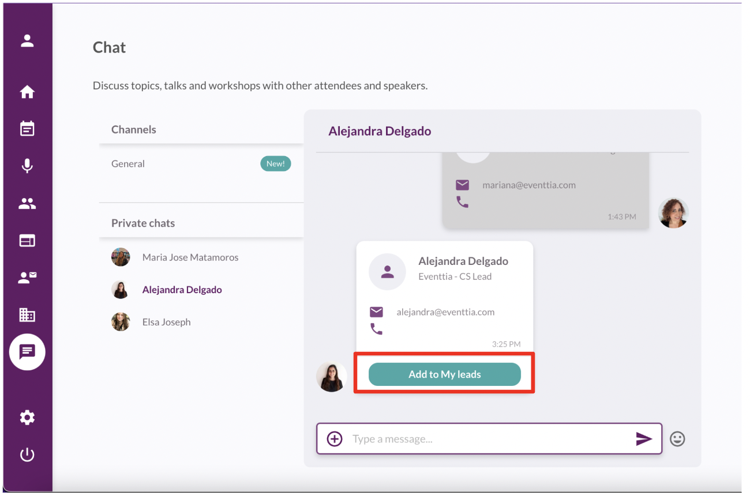
Task: Open Maria Jose Matamoros private chat
Action: (x=190, y=257)
